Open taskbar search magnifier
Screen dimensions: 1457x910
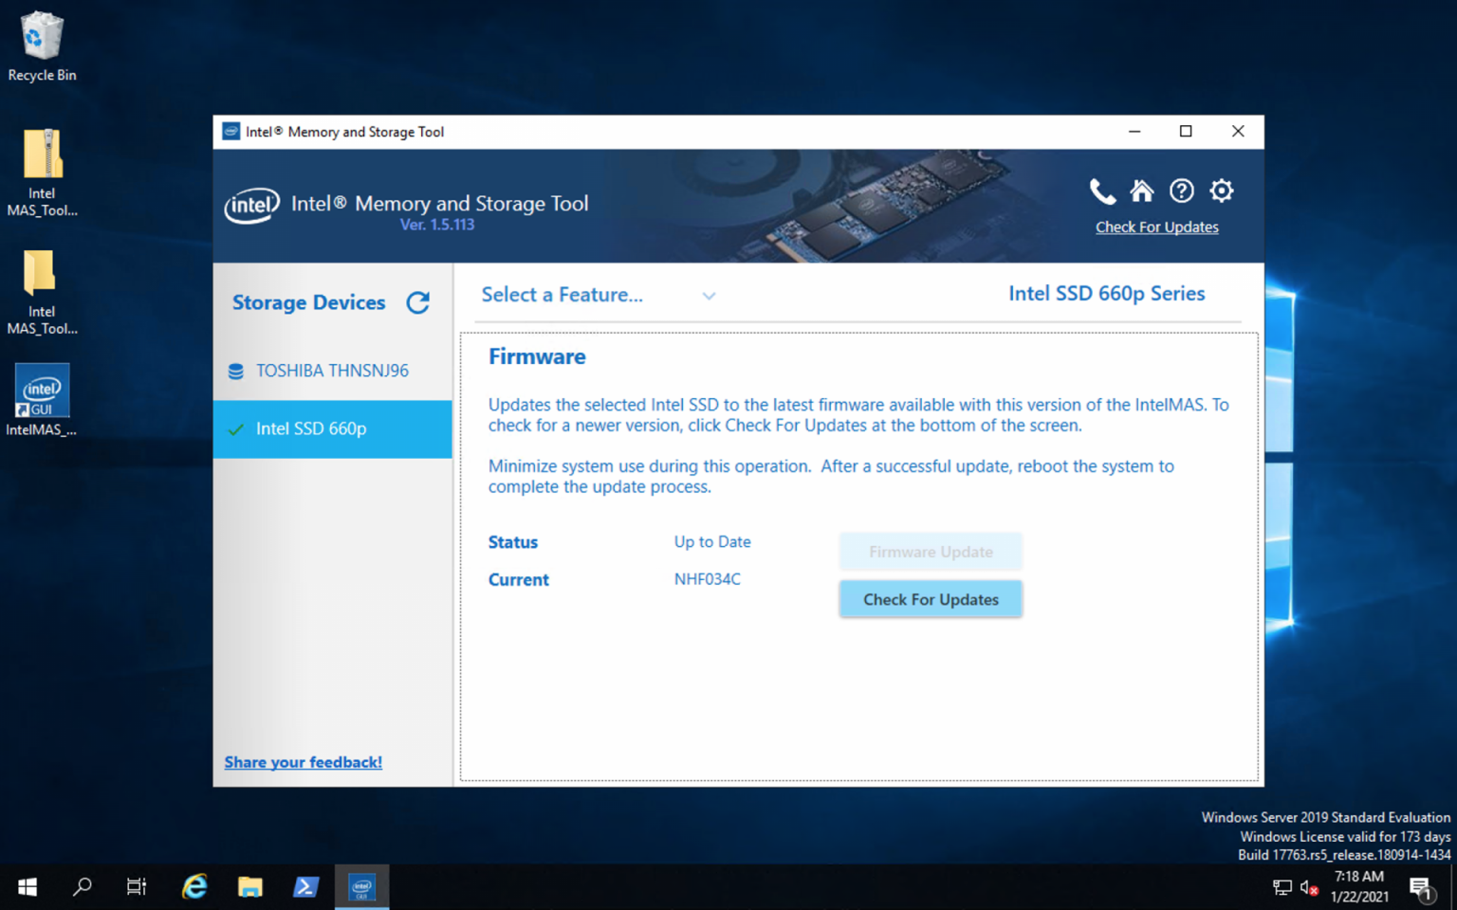83,887
